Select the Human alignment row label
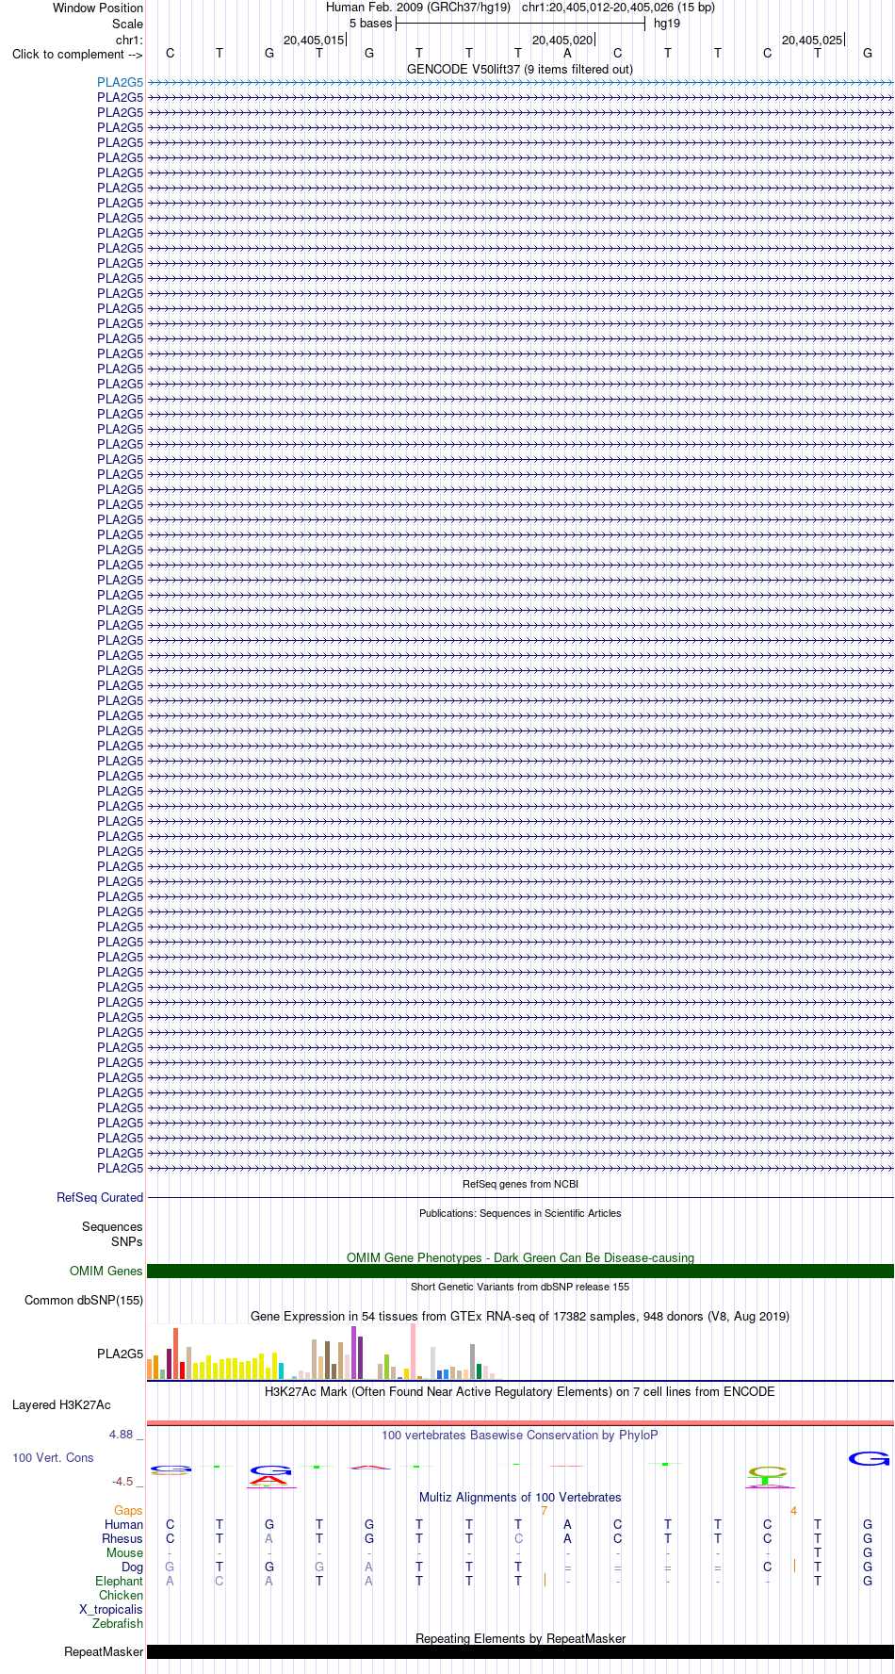The height and width of the screenshot is (1674, 895). (124, 1525)
